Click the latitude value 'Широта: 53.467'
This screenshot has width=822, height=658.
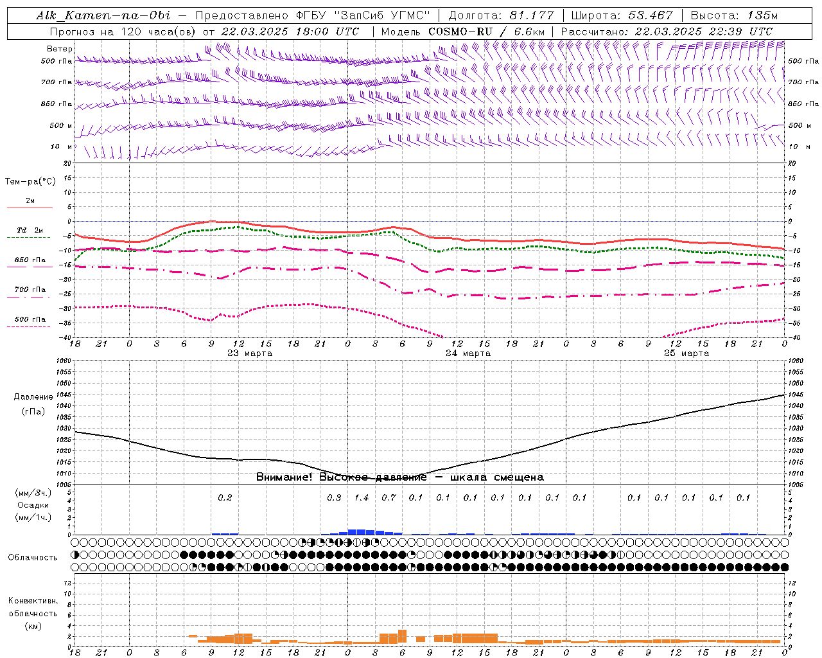point(622,15)
